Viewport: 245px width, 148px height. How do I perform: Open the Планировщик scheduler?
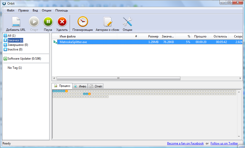pyautogui.click(x=83, y=22)
